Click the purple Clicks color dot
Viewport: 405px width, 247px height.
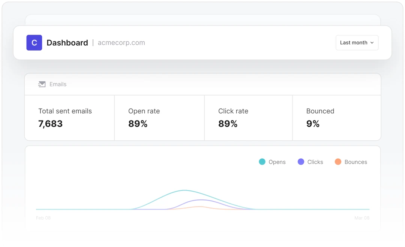point(301,162)
